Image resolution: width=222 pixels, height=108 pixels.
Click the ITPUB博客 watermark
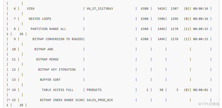[209, 104]
